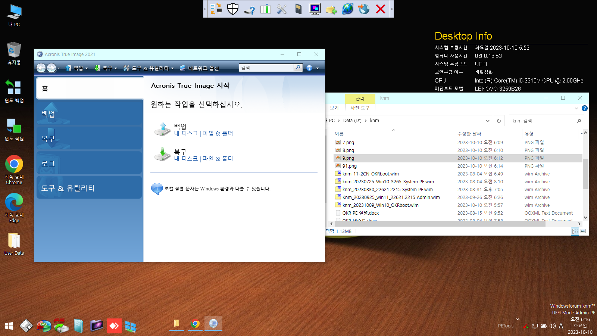
Task: Open Explorer help blue question icon
Action: tap(585, 108)
